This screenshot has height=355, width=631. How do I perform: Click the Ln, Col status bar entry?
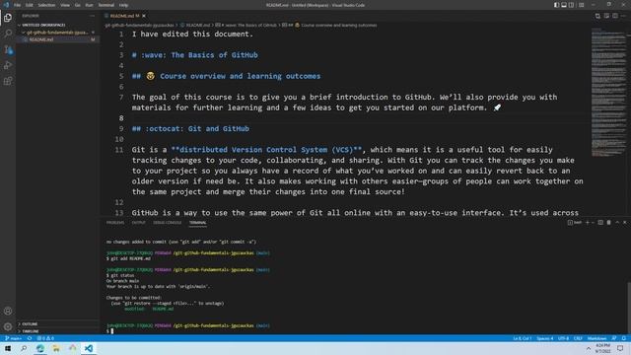[x=523, y=338]
